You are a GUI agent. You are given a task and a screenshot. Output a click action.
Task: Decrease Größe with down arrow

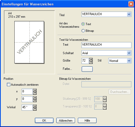91,62
